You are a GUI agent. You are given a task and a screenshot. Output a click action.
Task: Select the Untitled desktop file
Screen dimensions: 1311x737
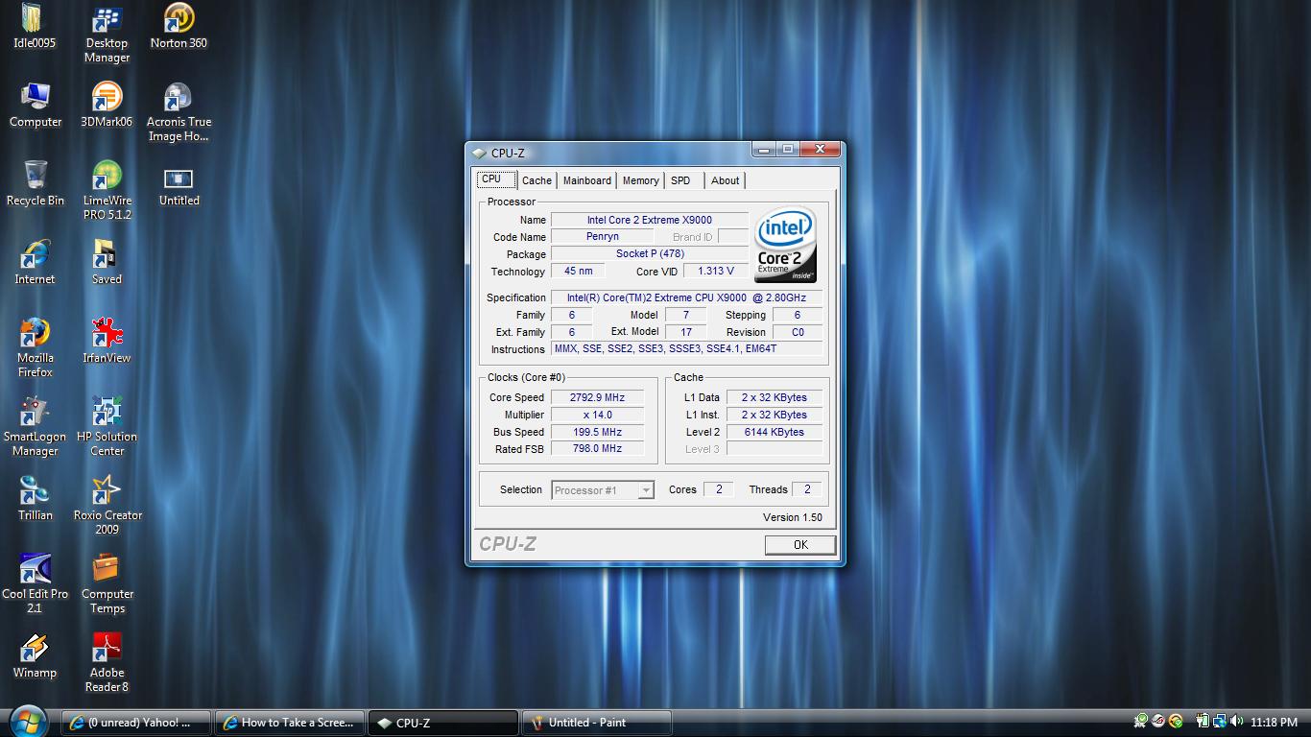(x=179, y=183)
